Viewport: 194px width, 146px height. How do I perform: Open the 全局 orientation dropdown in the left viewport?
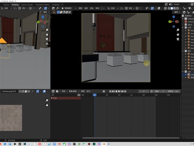[6, 8]
